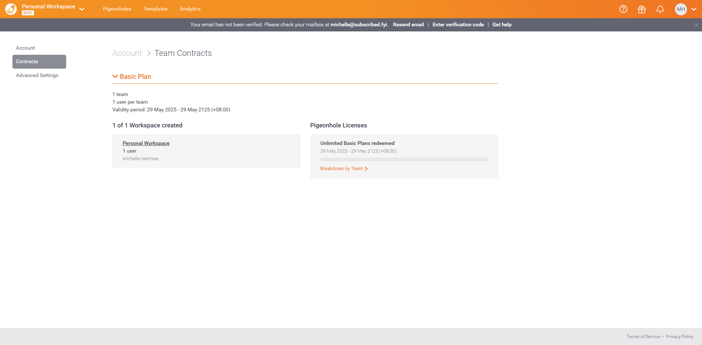Click the Pigeonhole Live logo icon
Screen dimensions: 702x345
point(11,9)
